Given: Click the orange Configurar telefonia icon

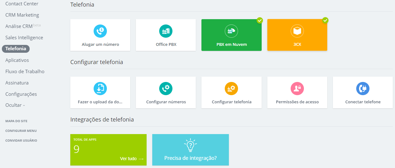Looking at the screenshot, I should (x=231, y=89).
